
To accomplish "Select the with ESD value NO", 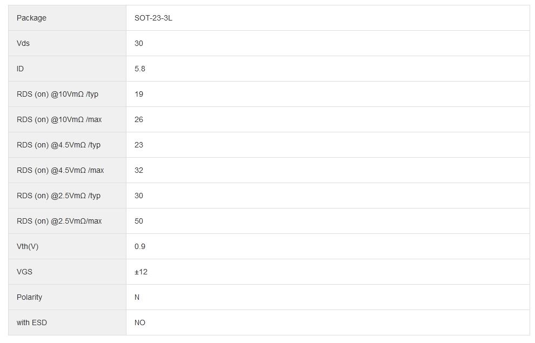I will coord(140,322).
